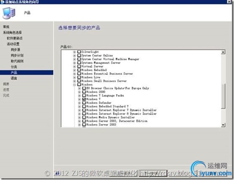Image resolution: width=234 pixels, height=180 pixels.
Task: Check Internet Explorer 8 Dynamic Installer checkbox
Action: [x=84, y=114]
